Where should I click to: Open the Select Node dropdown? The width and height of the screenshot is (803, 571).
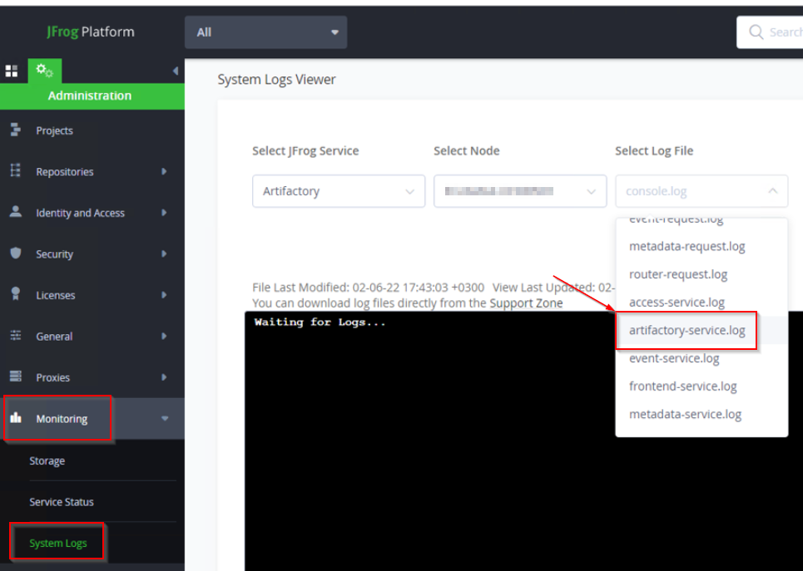click(519, 191)
